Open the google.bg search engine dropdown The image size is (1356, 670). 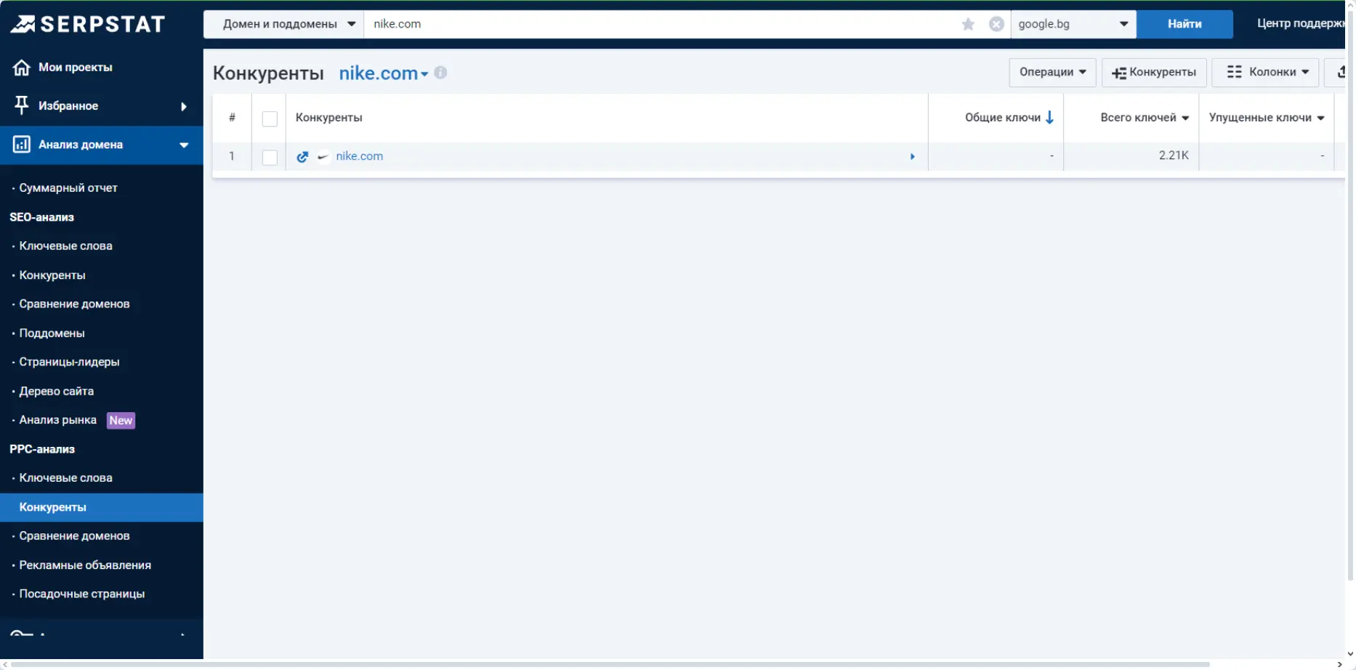tap(1073, 24)
